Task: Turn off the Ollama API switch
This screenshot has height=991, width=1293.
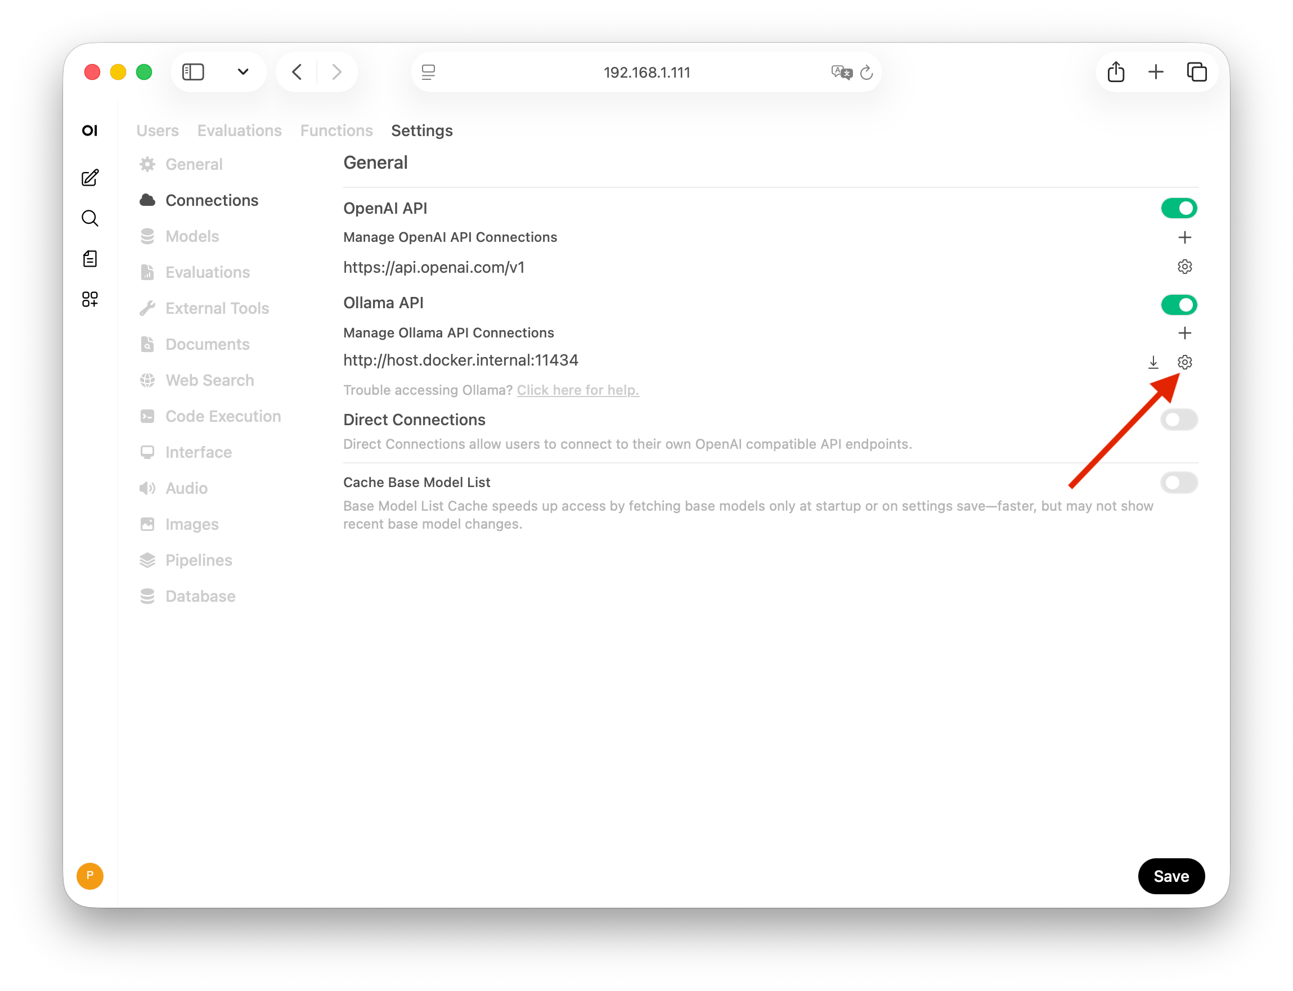Action: tap(1179, 304)
